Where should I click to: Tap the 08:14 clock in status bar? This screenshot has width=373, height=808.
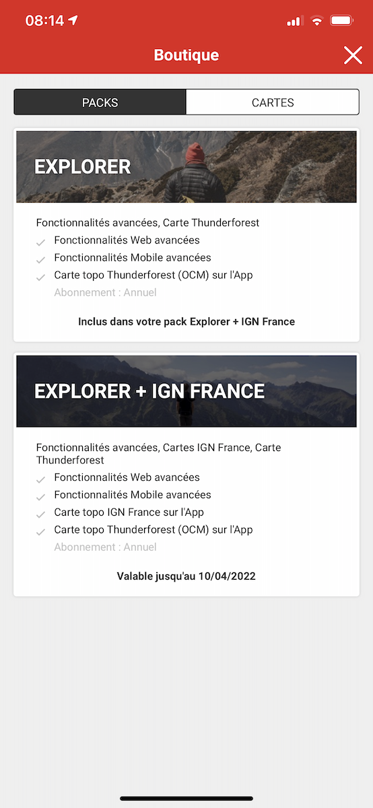pyautogui.click(x=44, y=21)
